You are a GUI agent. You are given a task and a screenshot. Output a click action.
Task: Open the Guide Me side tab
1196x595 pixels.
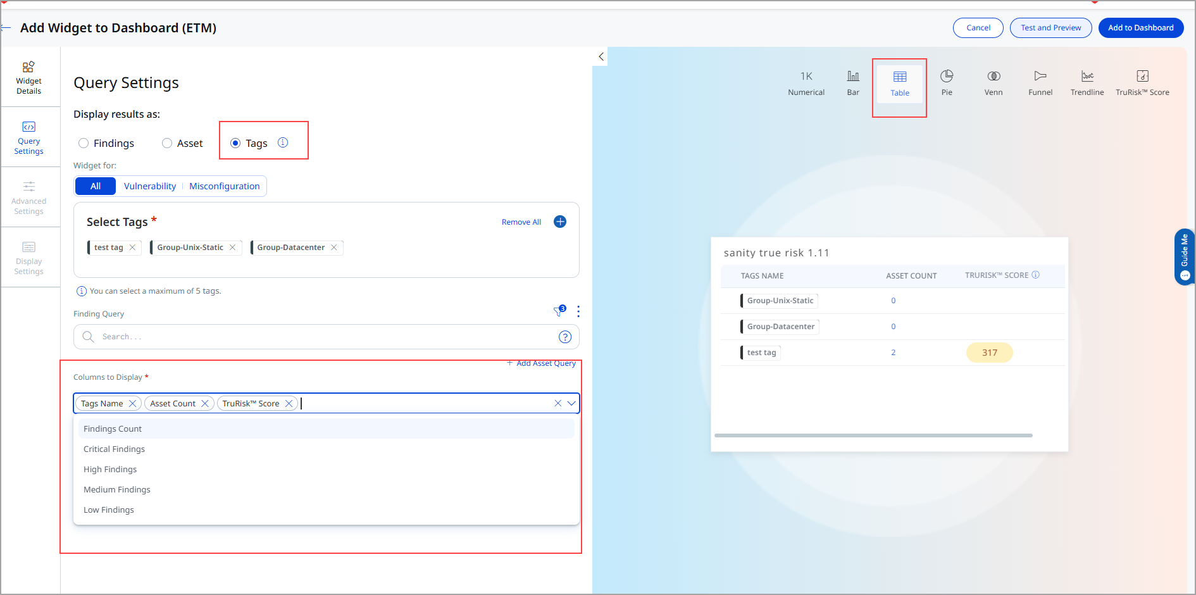1185,257
